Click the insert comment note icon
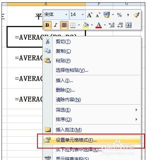The image size is (146, 160). pos(48,129)
